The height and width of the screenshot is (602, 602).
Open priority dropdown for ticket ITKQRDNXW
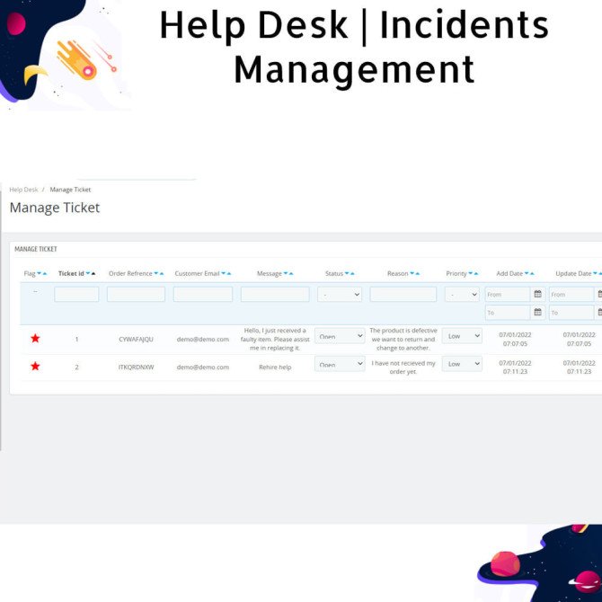point(462,364)
